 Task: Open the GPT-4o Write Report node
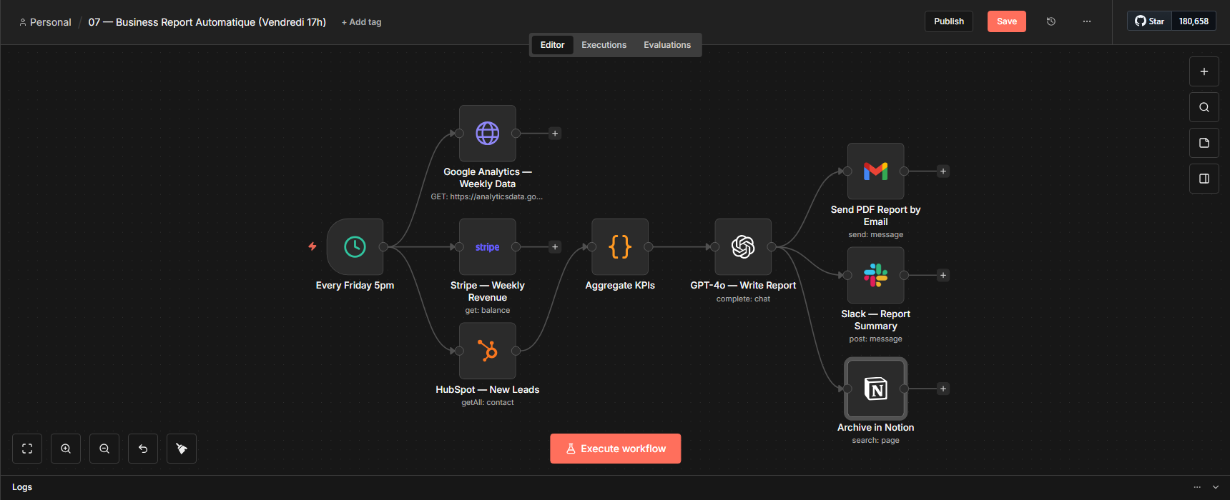pos(743,246)
